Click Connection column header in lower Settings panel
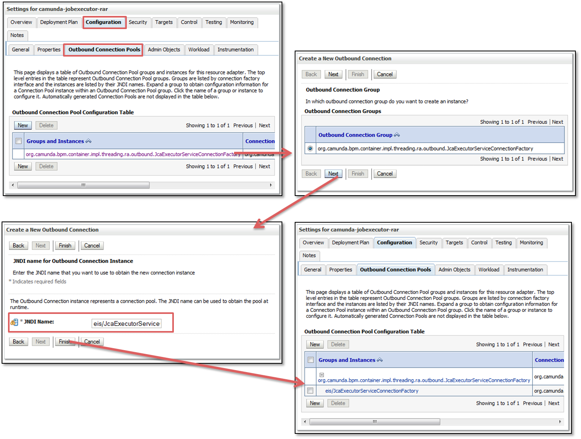 [x=549, y=360]
